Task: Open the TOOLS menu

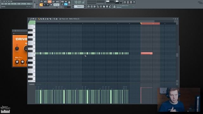Action: [29, 4]
